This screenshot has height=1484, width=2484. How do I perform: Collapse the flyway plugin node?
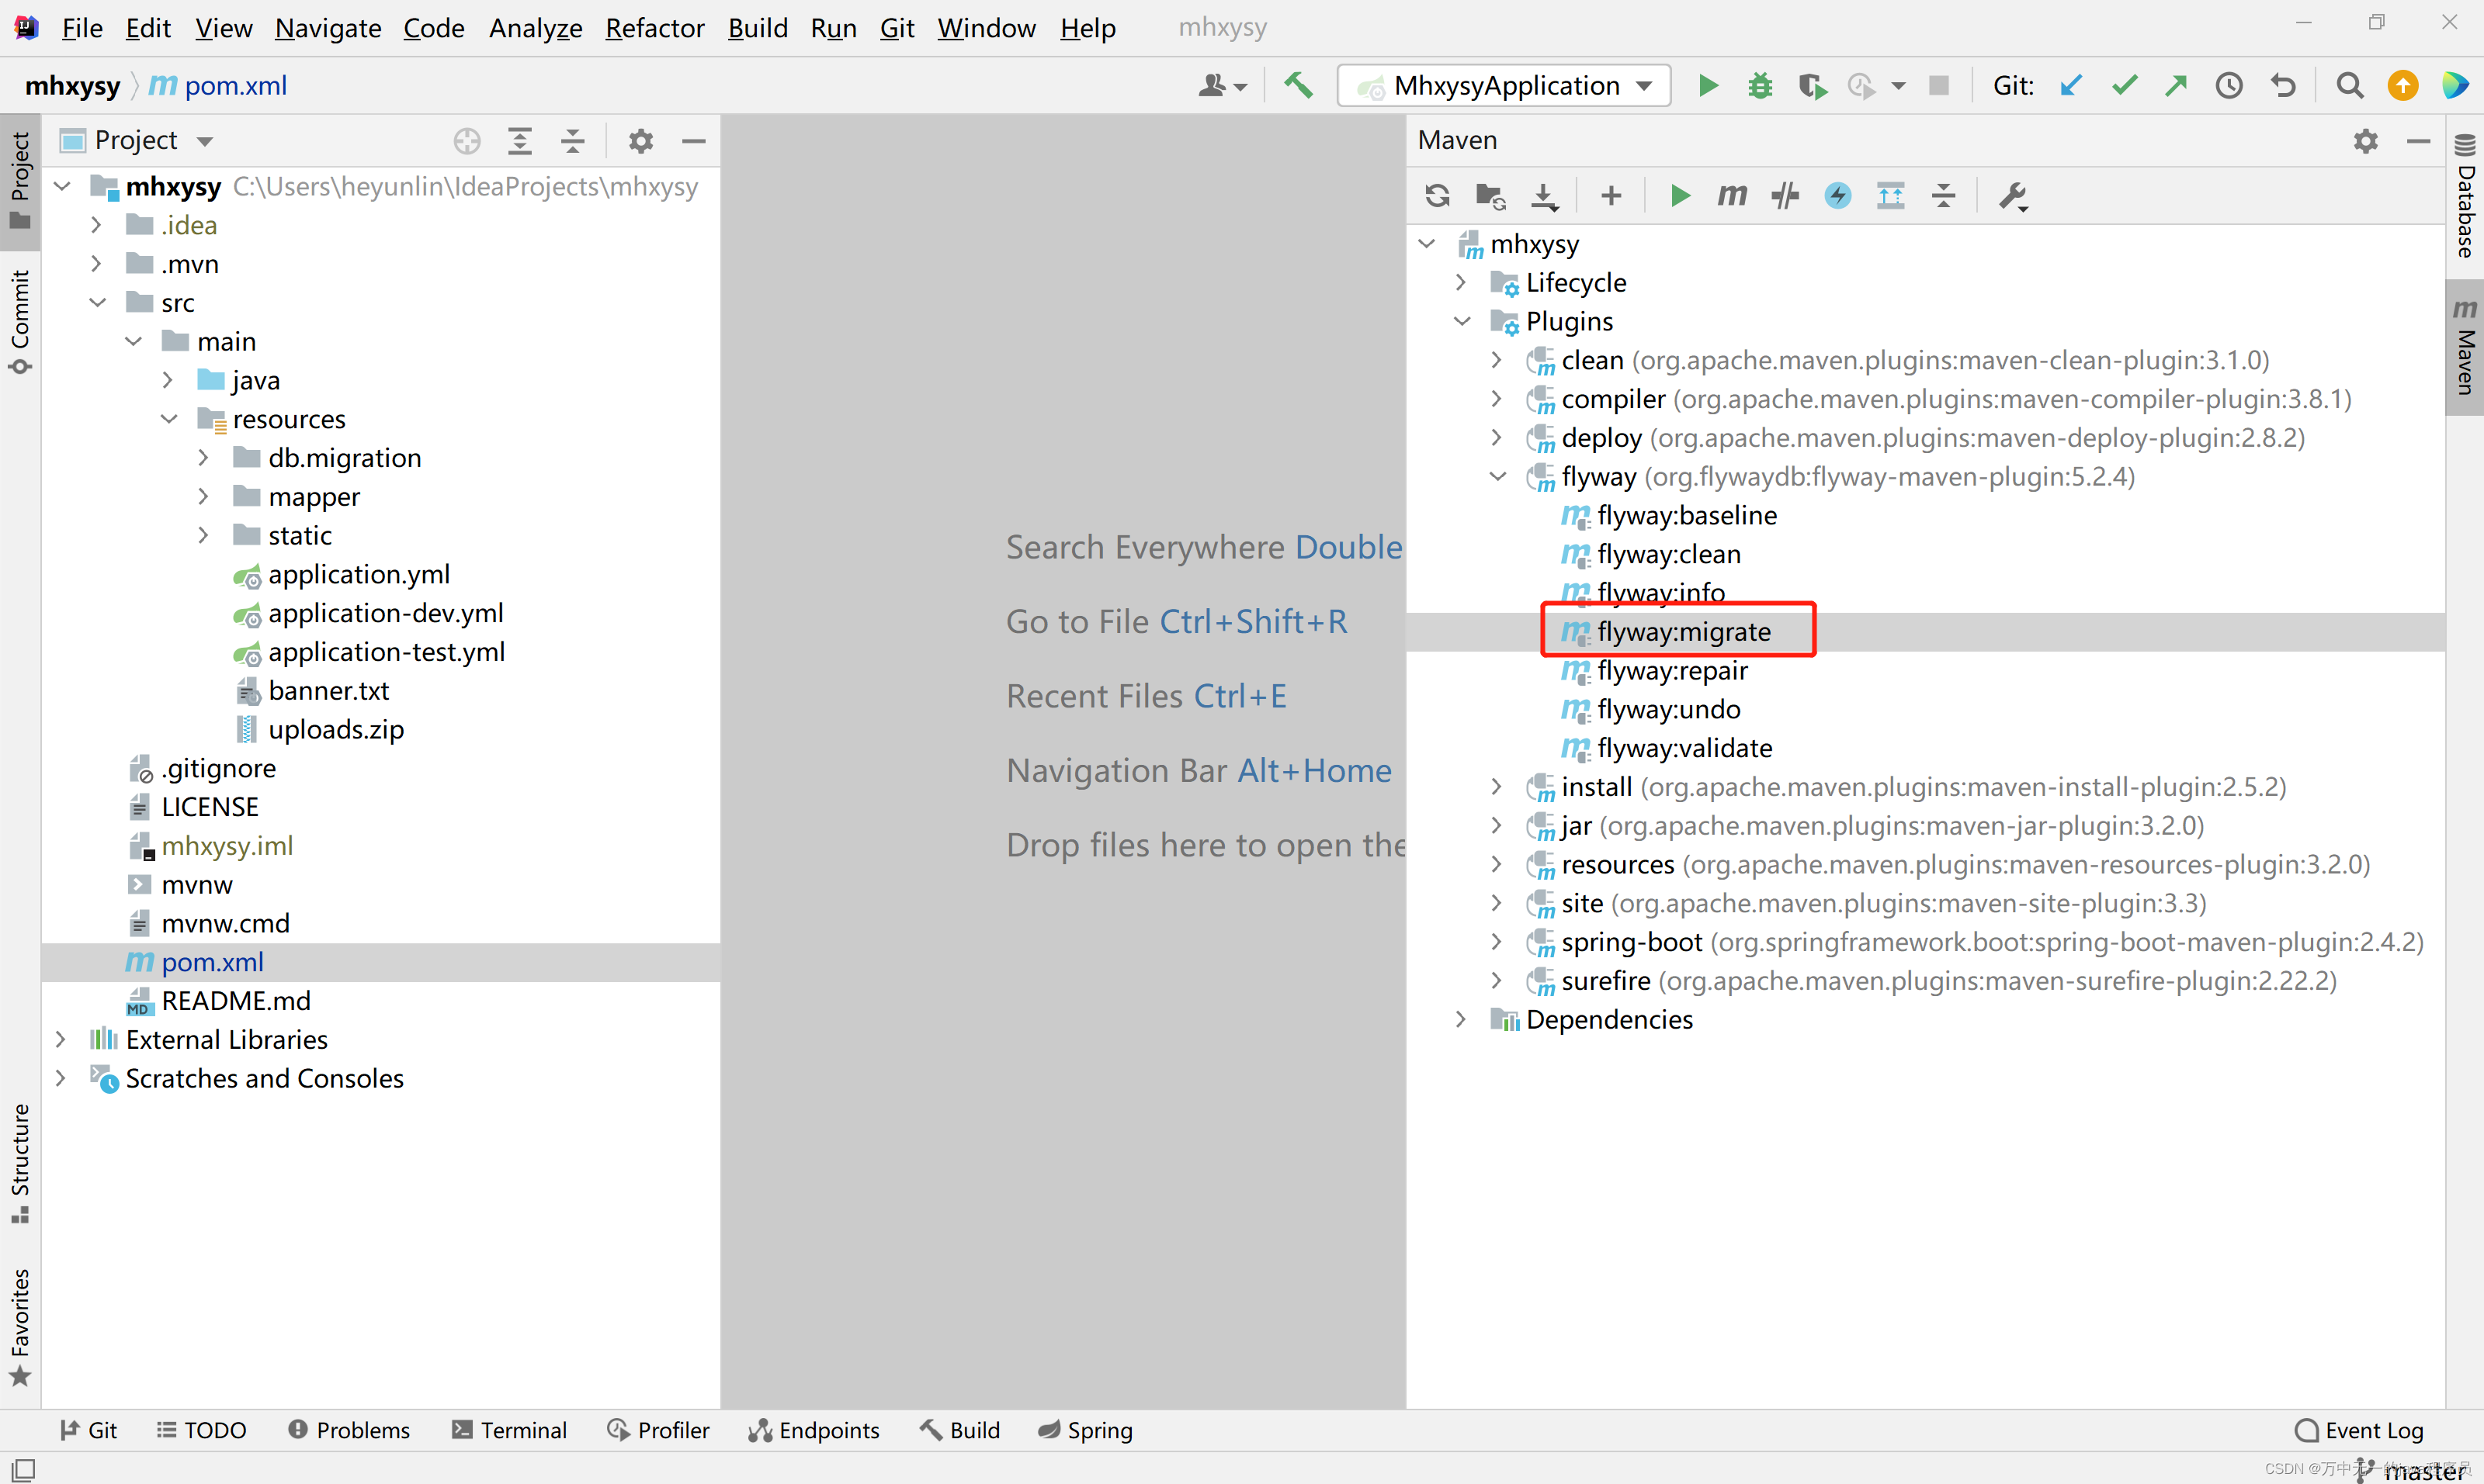1497,477
